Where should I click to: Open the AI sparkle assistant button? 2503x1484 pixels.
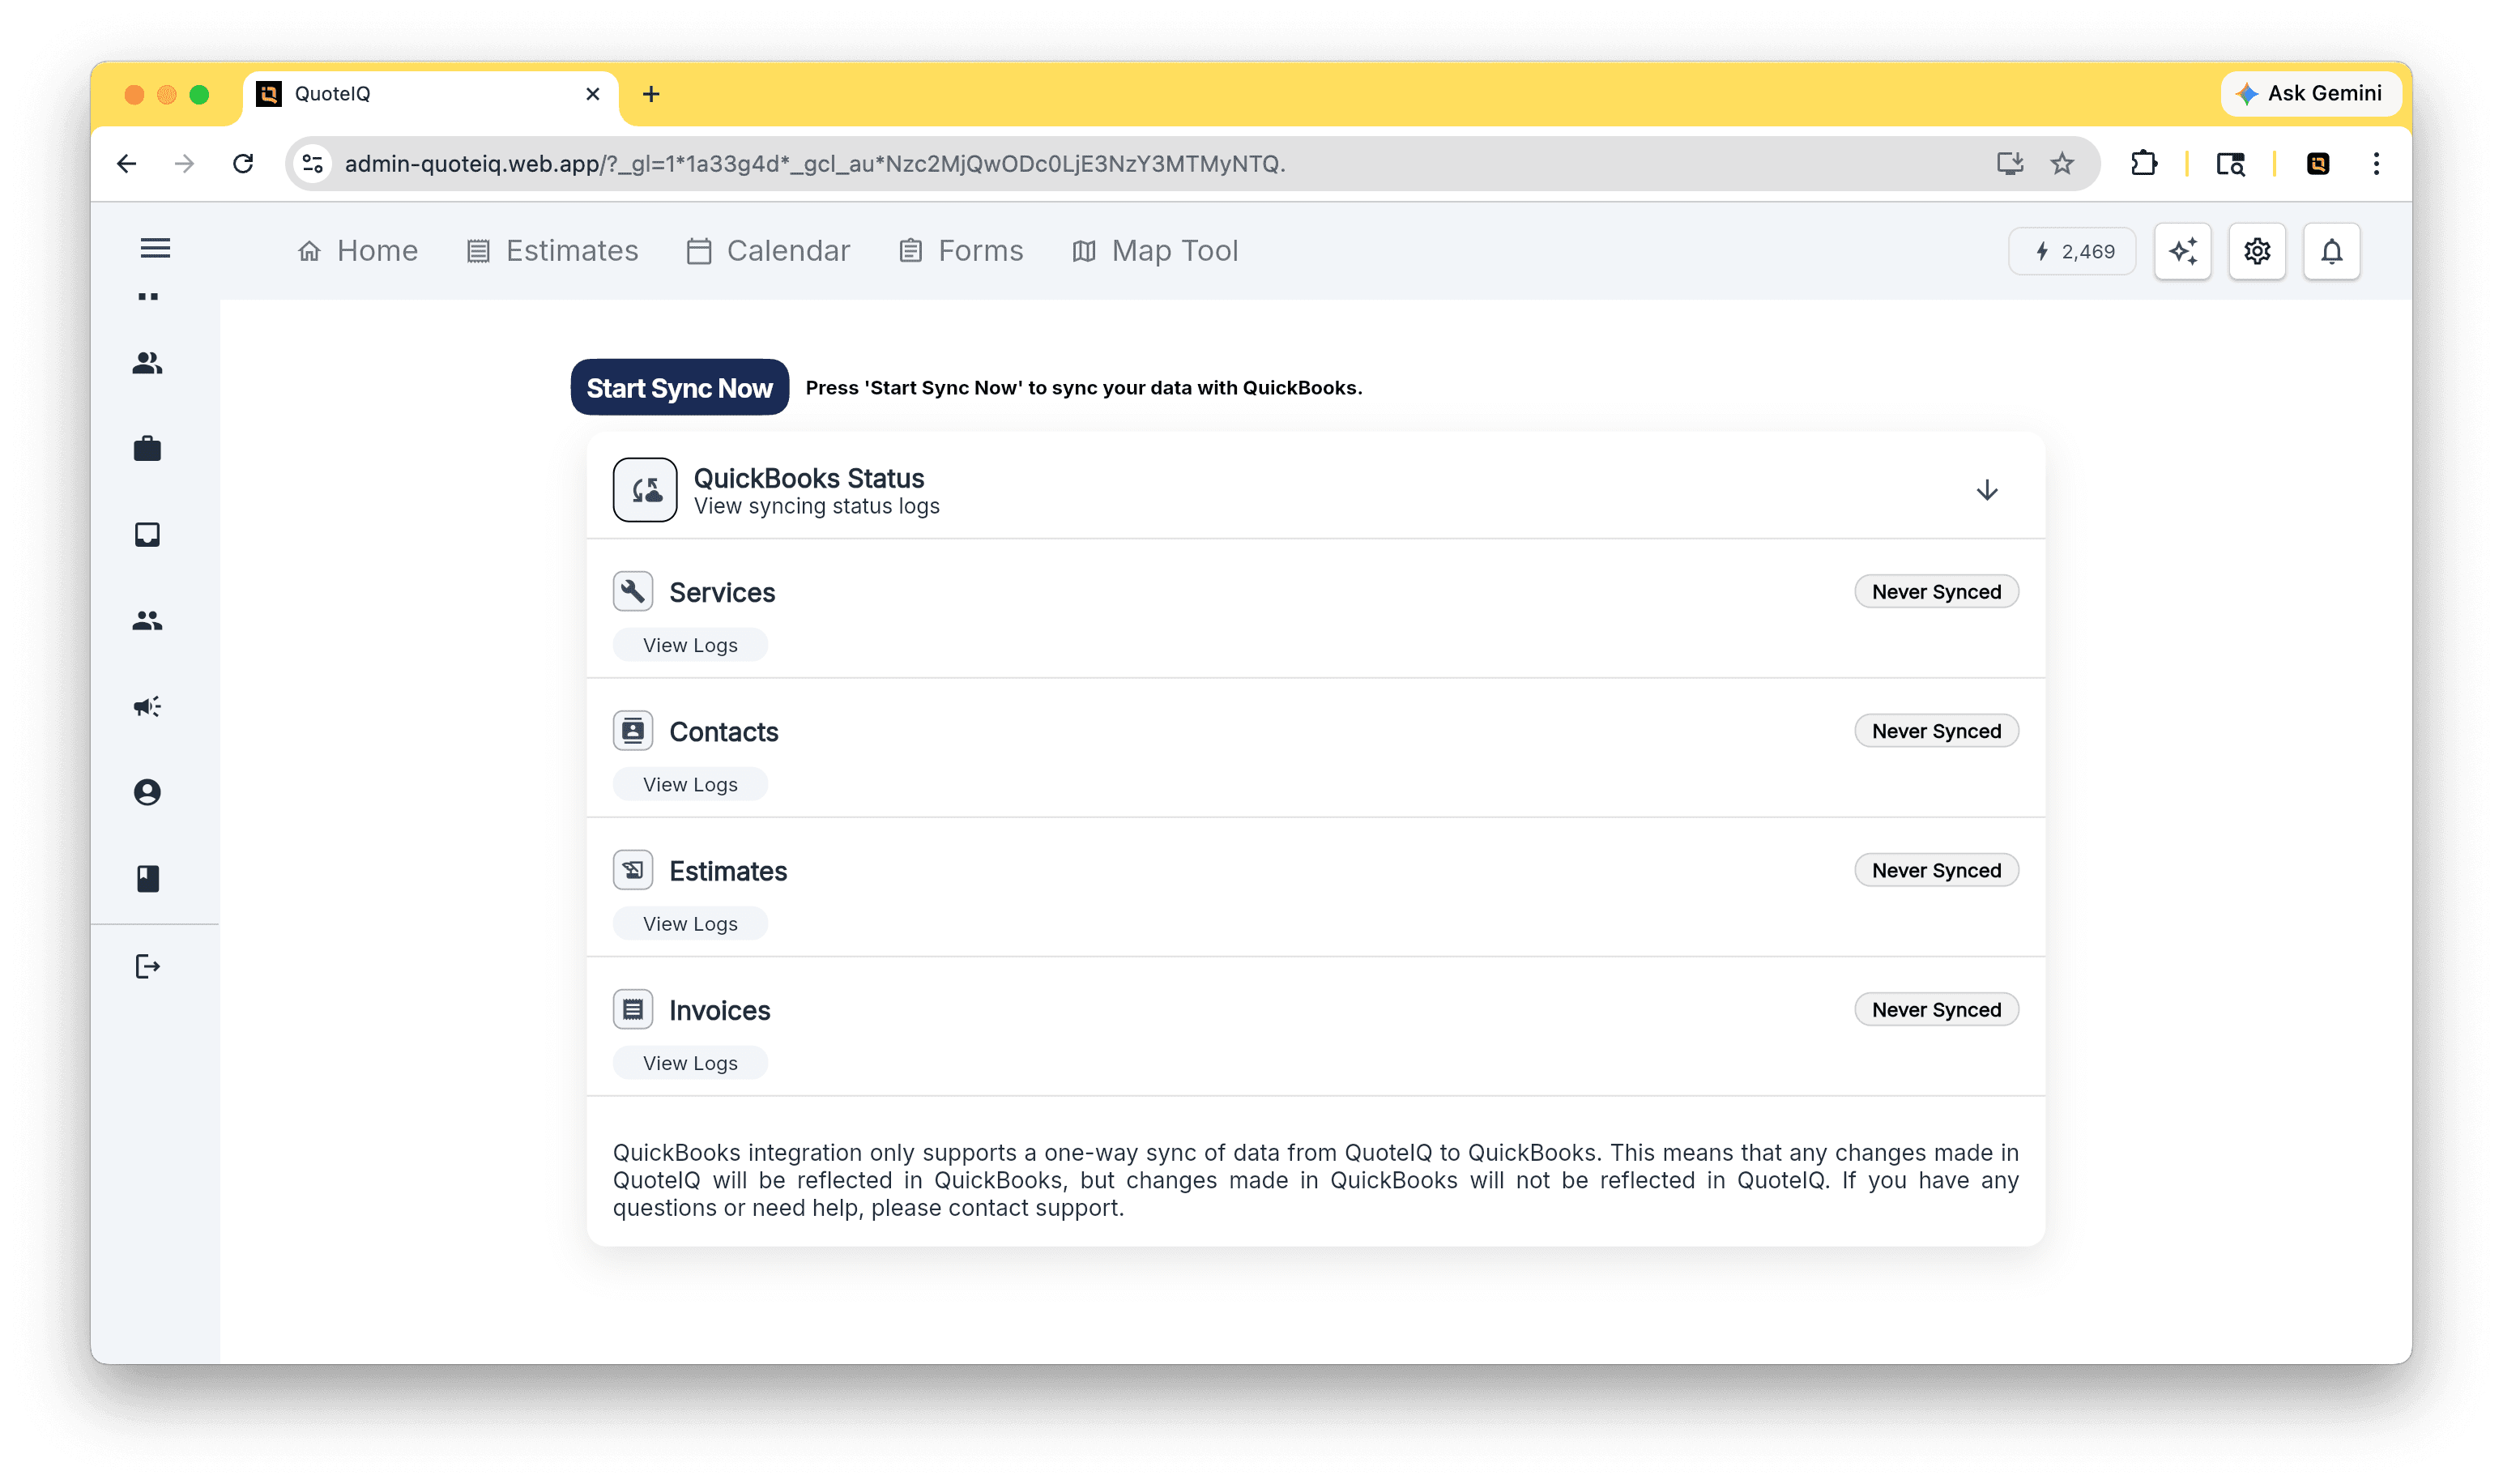click(x=2182, y=251)
